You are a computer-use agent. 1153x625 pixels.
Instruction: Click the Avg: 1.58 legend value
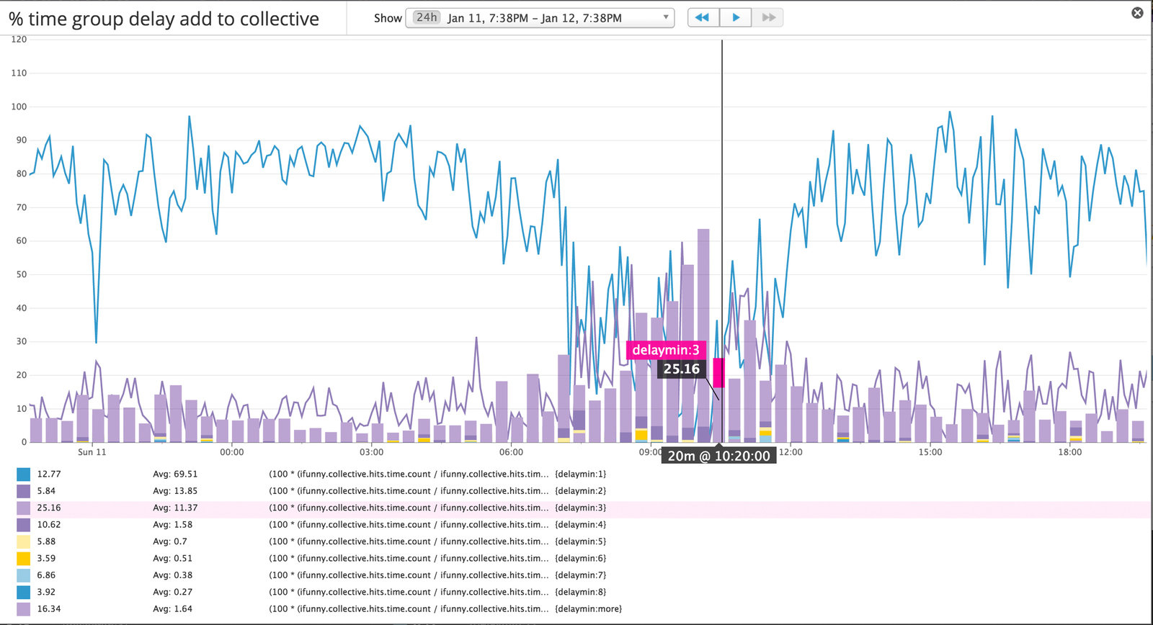click(x=173, y=525)
